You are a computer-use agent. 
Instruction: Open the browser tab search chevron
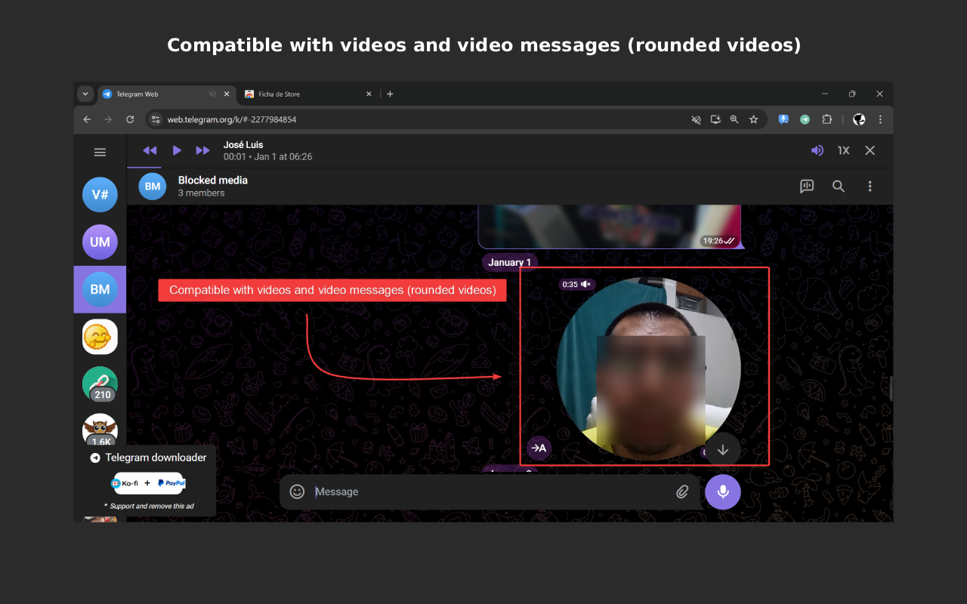coord(85,94)
